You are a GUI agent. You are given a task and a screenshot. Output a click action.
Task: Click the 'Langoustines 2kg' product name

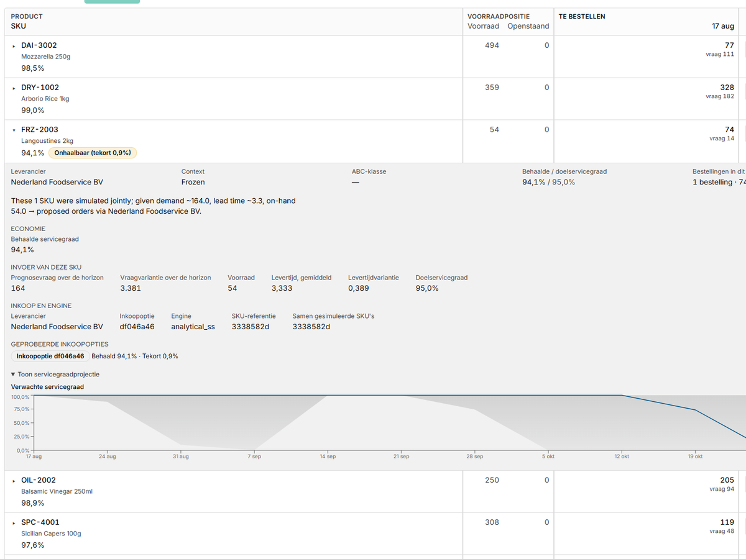(47, 141)
